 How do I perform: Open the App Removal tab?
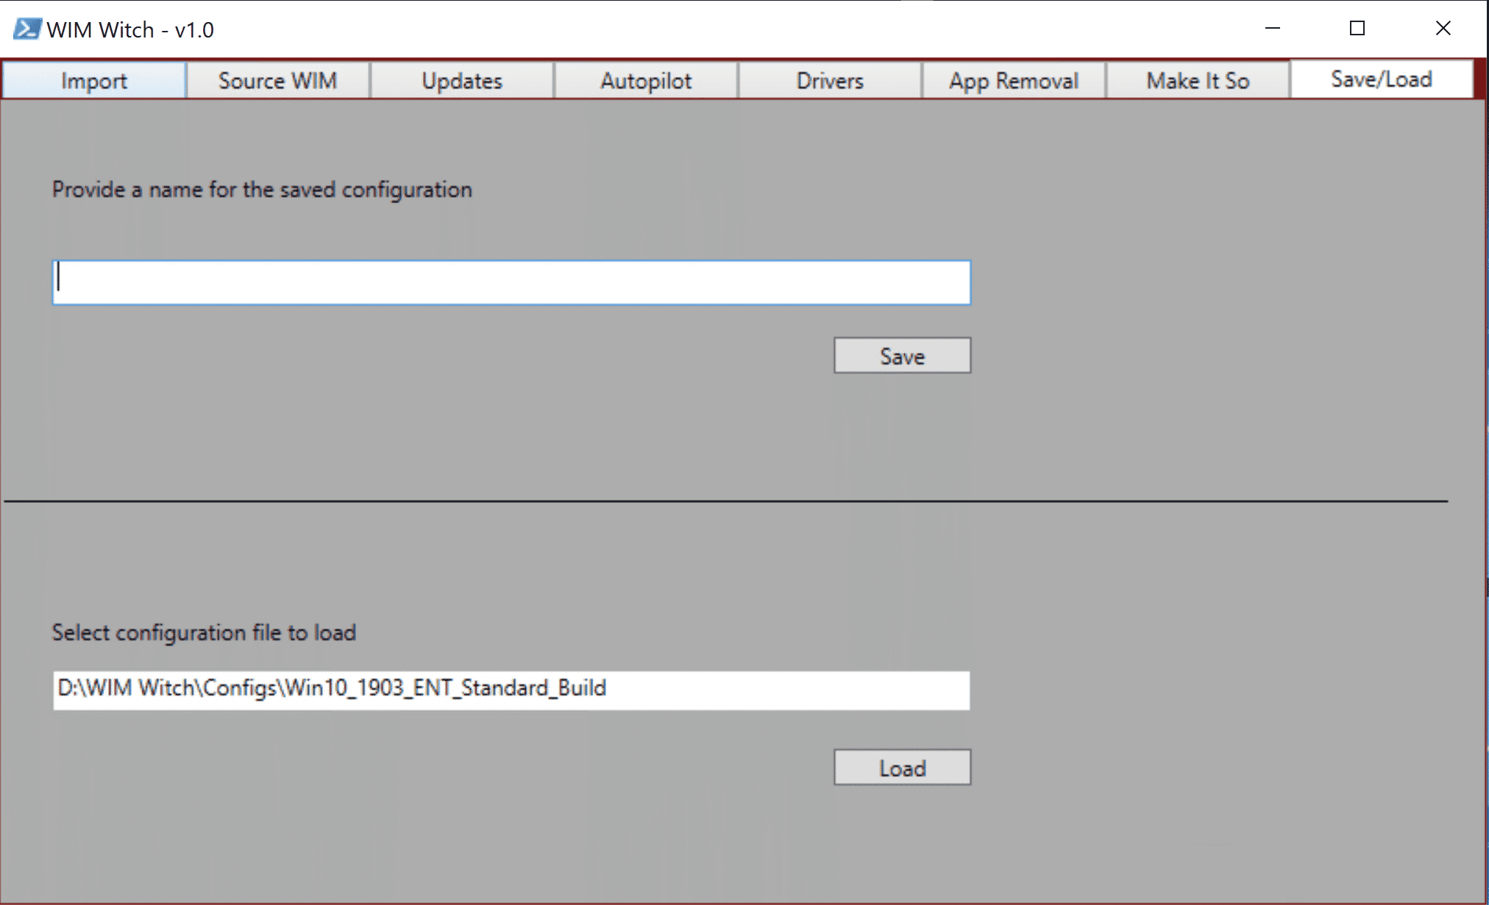point(1013,80)
